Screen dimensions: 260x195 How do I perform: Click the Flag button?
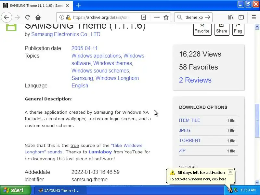[x=238, y=29]
